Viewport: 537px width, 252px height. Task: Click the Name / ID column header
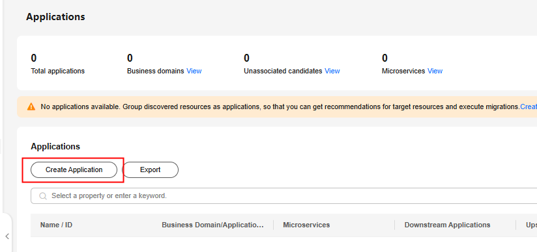pyautogui.click(x=56, y=225)
